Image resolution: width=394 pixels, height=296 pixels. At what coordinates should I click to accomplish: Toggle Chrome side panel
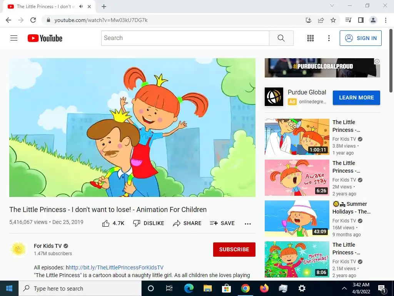coord(361,20)
